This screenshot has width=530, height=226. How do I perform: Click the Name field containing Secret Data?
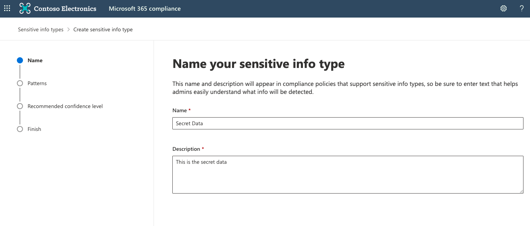[x=348, y=123]
